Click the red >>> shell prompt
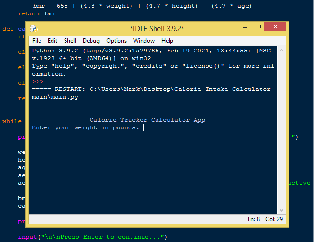This screenshot has height=242, width=314. coord(38,82)
